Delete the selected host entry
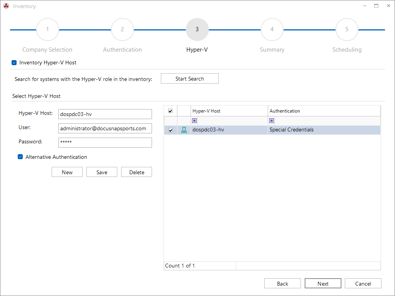This screenshot has height=296, width=395. 137,172
